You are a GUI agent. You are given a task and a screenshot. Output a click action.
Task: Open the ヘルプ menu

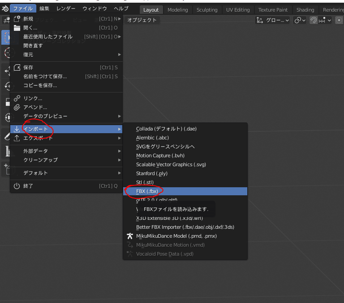pyautogui.click(x=121, y=9)
